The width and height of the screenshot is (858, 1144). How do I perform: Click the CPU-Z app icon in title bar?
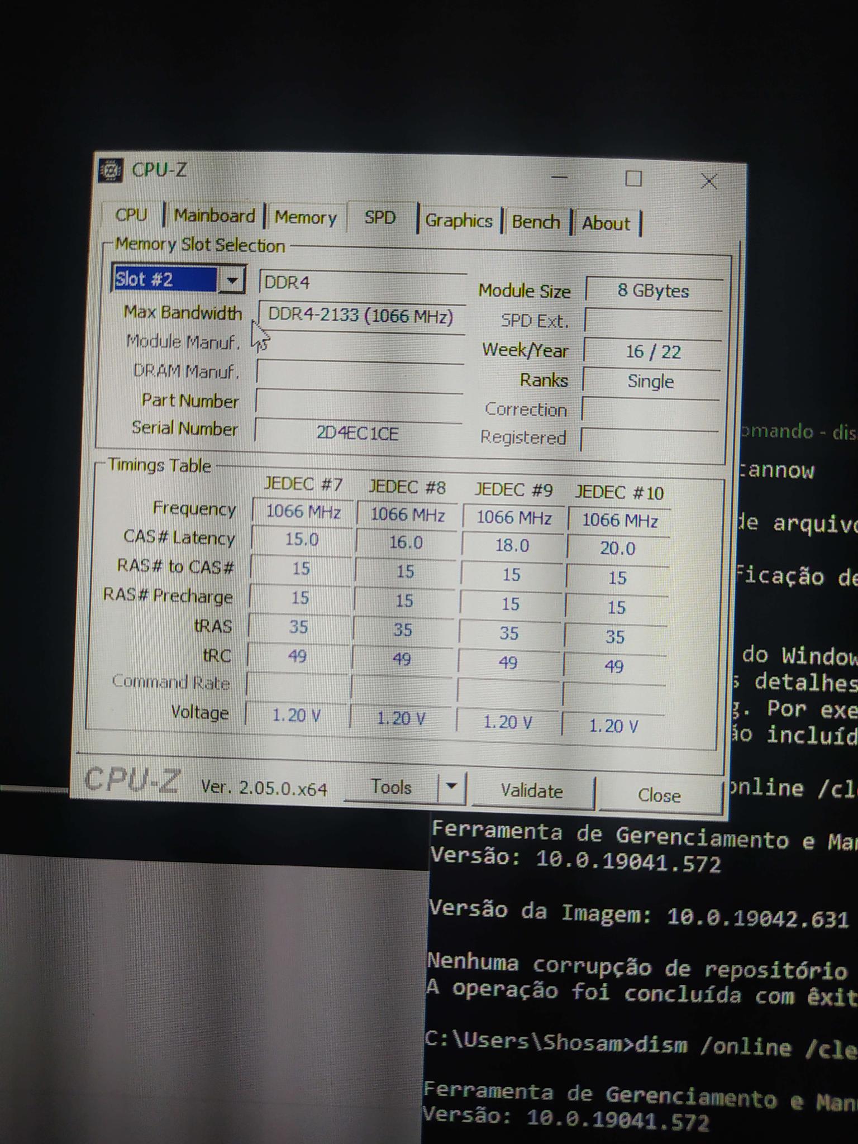[111, 170]
